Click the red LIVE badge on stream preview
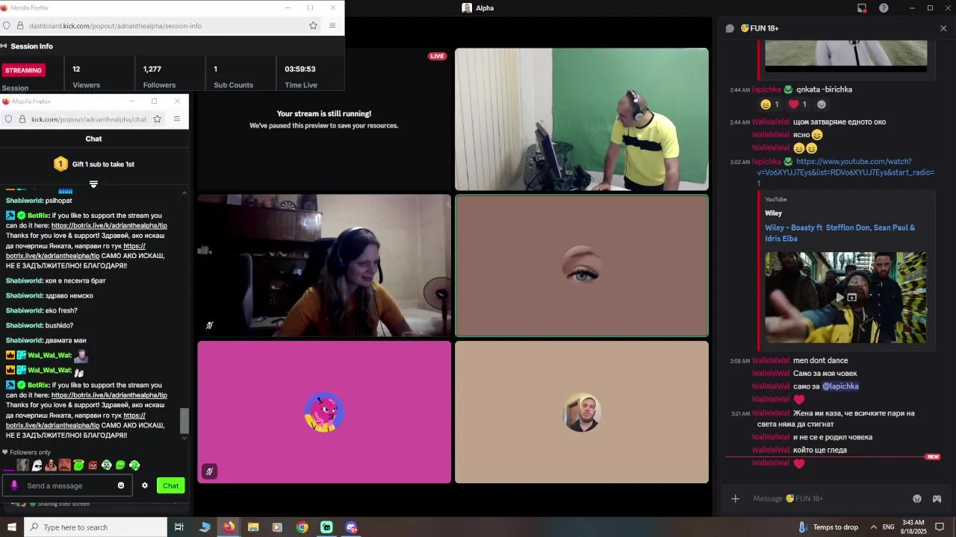 (x=437, y=56)
